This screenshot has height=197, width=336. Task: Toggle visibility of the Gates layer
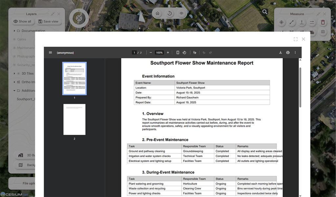pyautogui.click(x=14, y=39)
